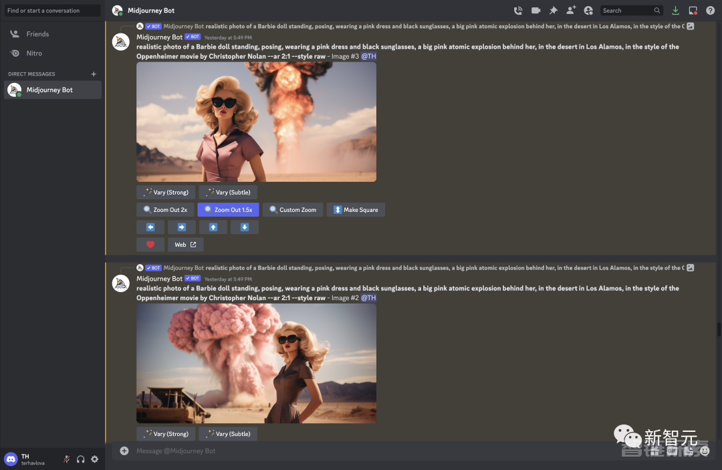722x470 pixels.
Task: Open the help icon
Action: [711, 10]
